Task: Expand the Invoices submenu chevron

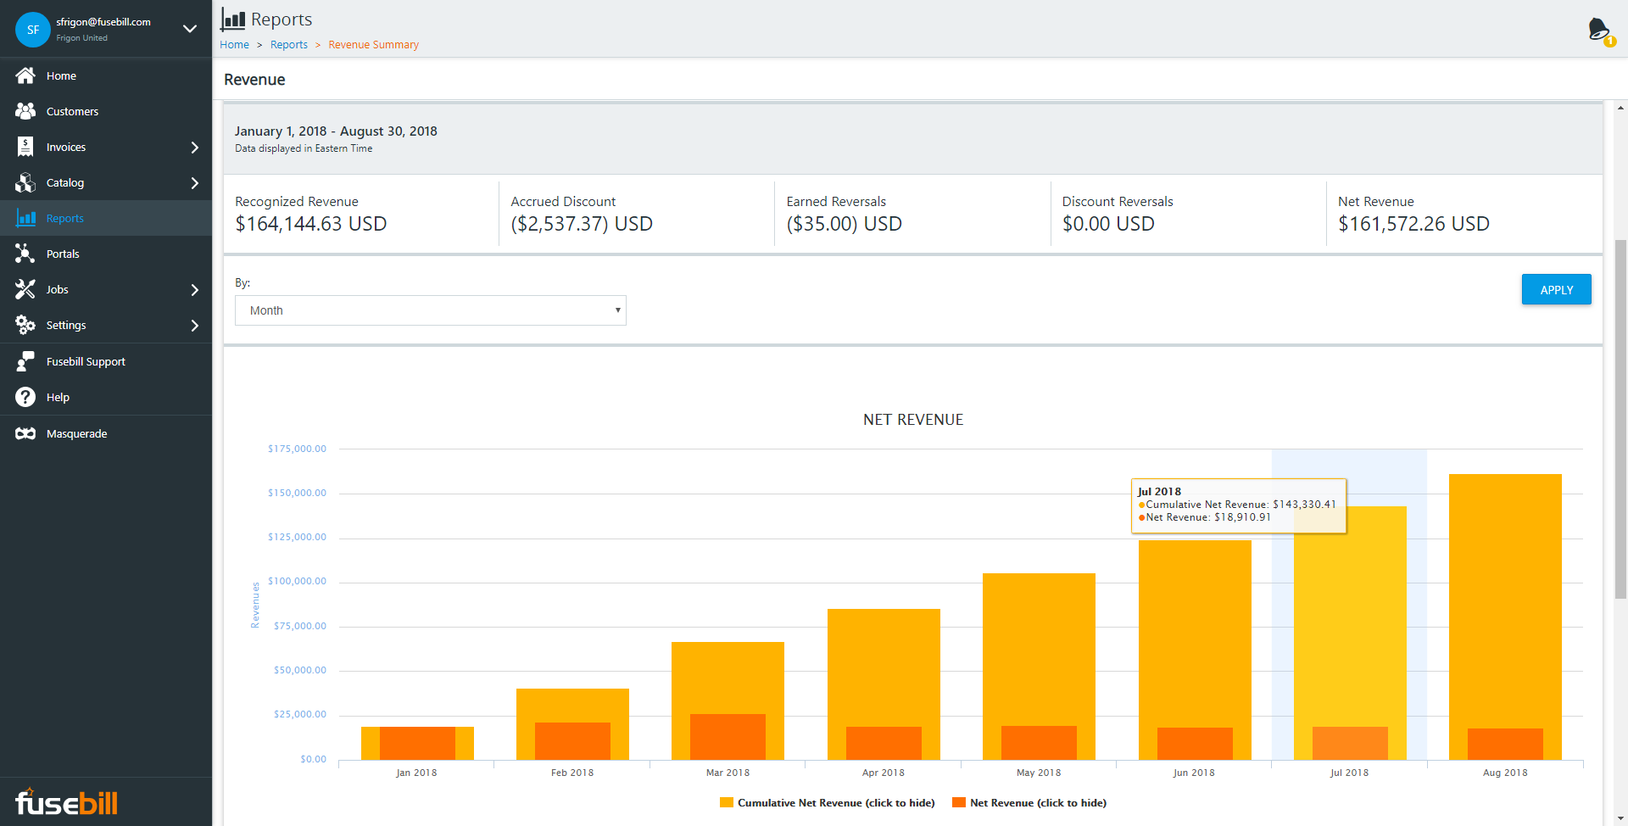Action: [195, 148]
